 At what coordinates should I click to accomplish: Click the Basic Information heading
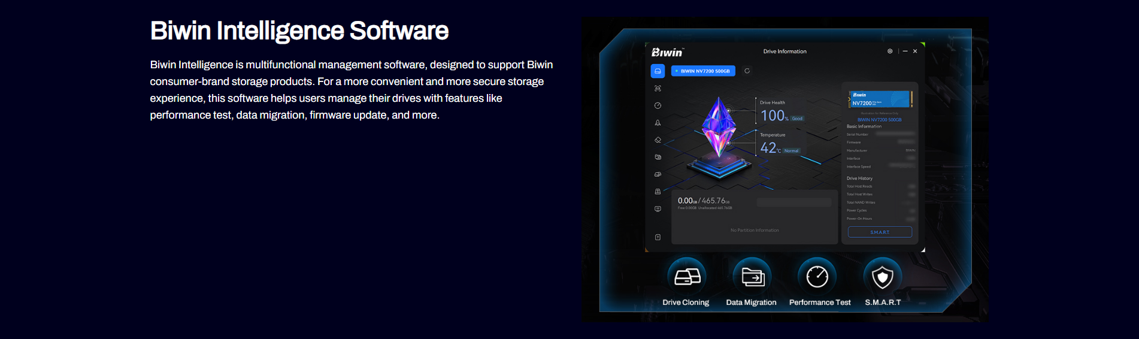[864, 126]
